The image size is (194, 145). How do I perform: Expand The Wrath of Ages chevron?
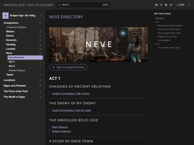[x=40, y=97]
